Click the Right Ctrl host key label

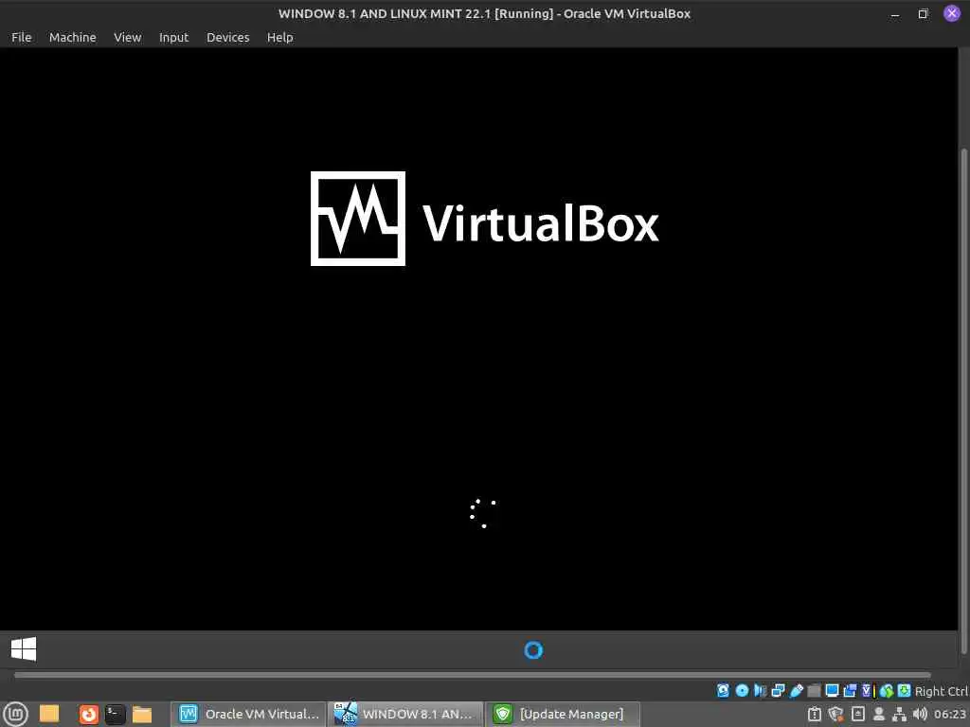pos(942,691)
